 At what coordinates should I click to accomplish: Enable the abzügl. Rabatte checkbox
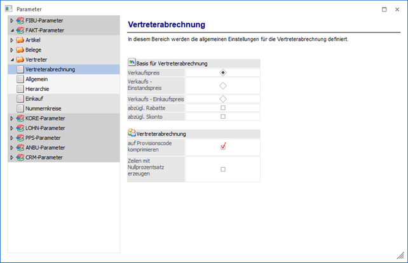[222, 108]
